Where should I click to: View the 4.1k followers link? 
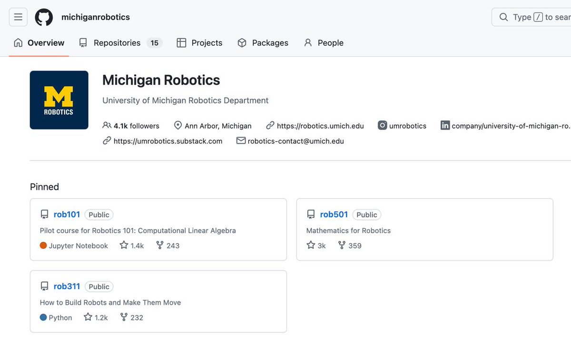(x=137, y=126)
